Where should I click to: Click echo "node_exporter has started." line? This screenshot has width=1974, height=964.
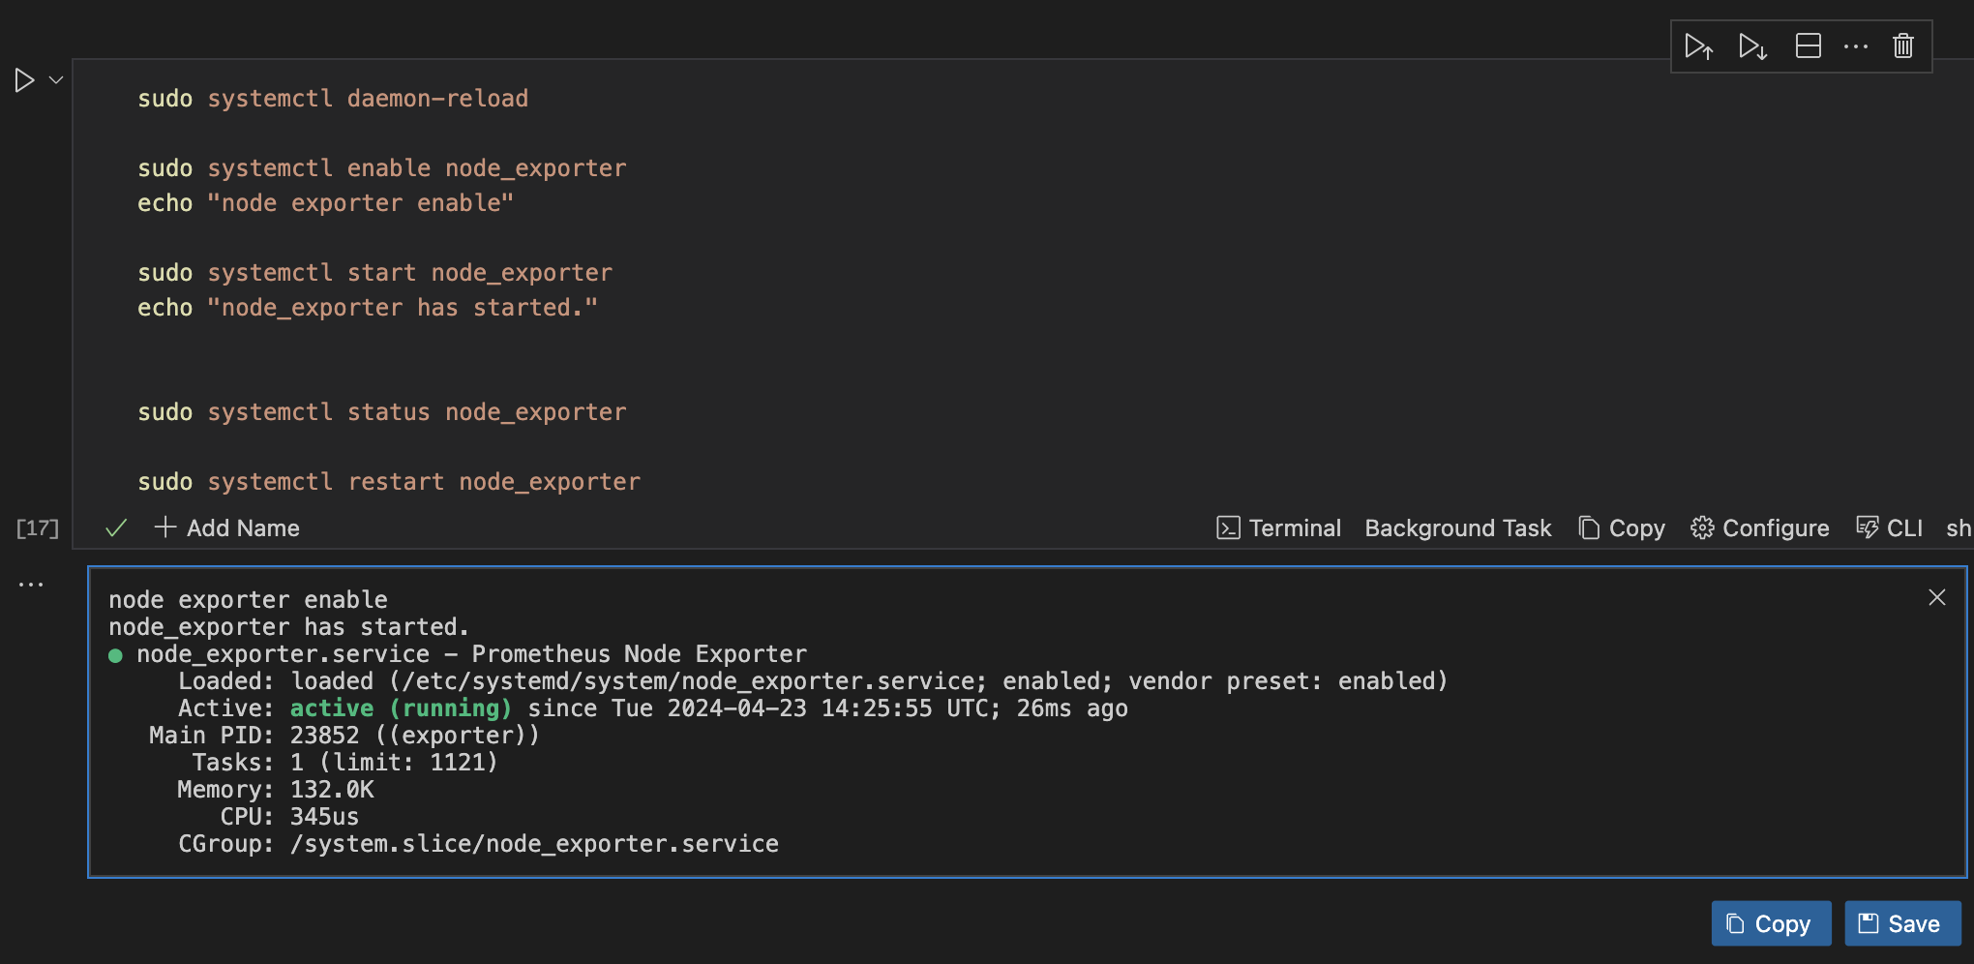click(x=368, y=308)
